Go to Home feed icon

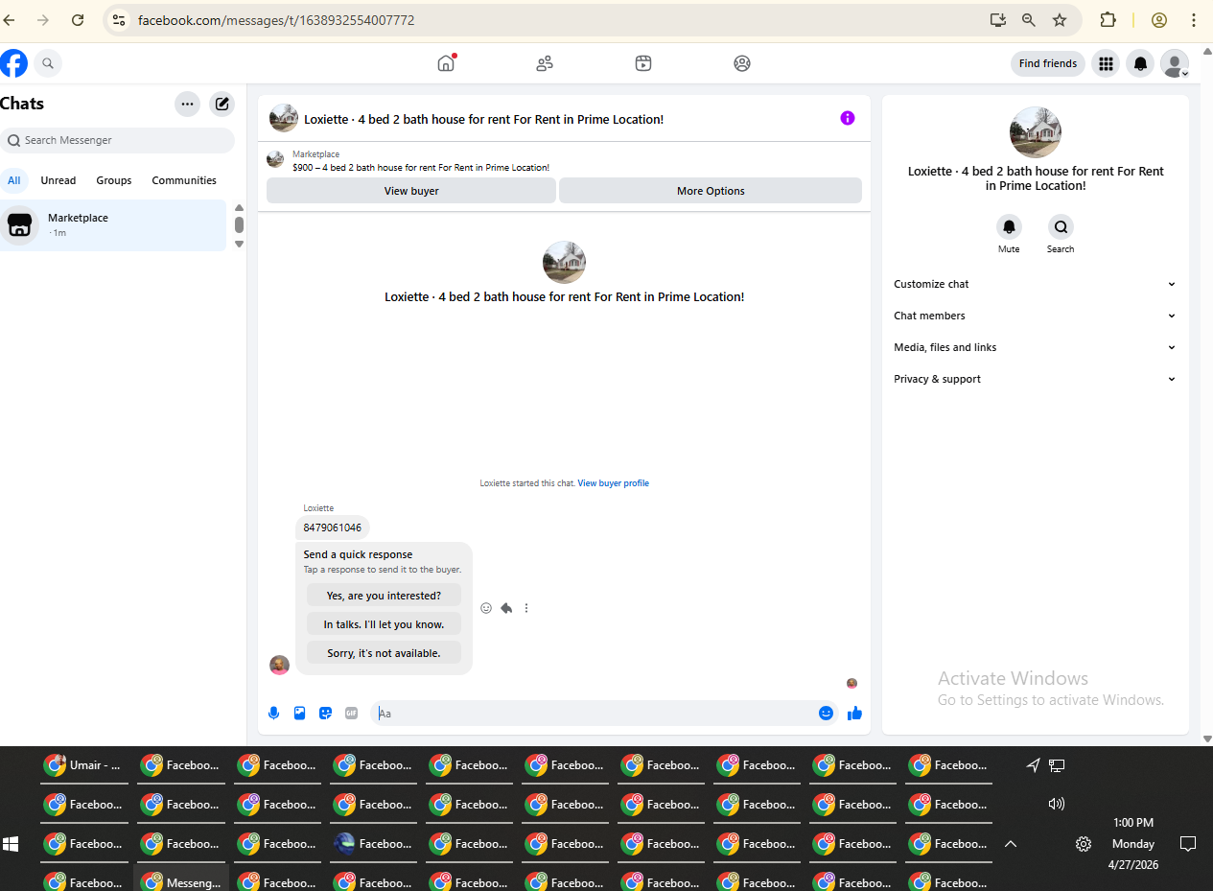tap(446, 63)
